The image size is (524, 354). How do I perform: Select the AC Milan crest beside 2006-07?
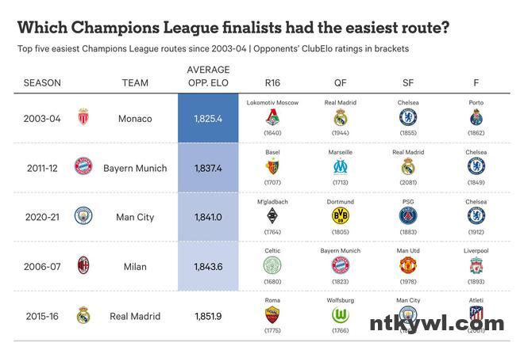83,266
